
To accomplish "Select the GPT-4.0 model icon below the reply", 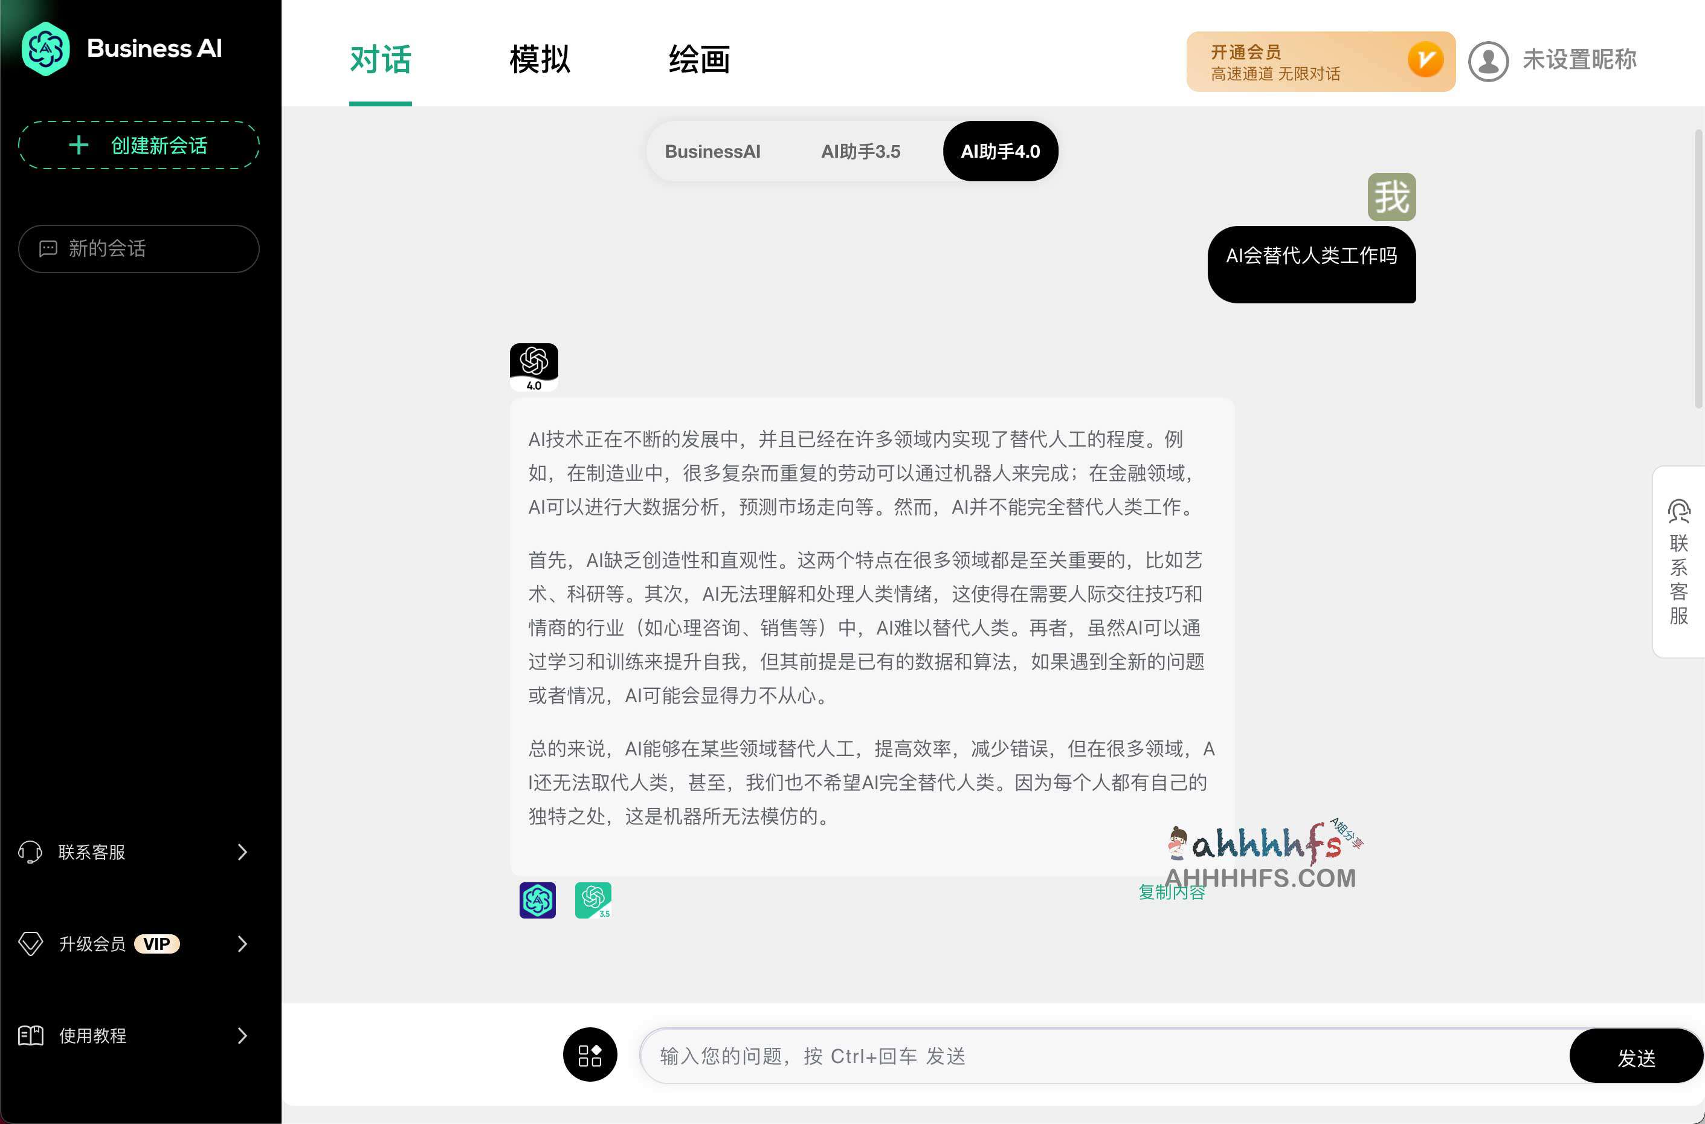I will (537, 900).
